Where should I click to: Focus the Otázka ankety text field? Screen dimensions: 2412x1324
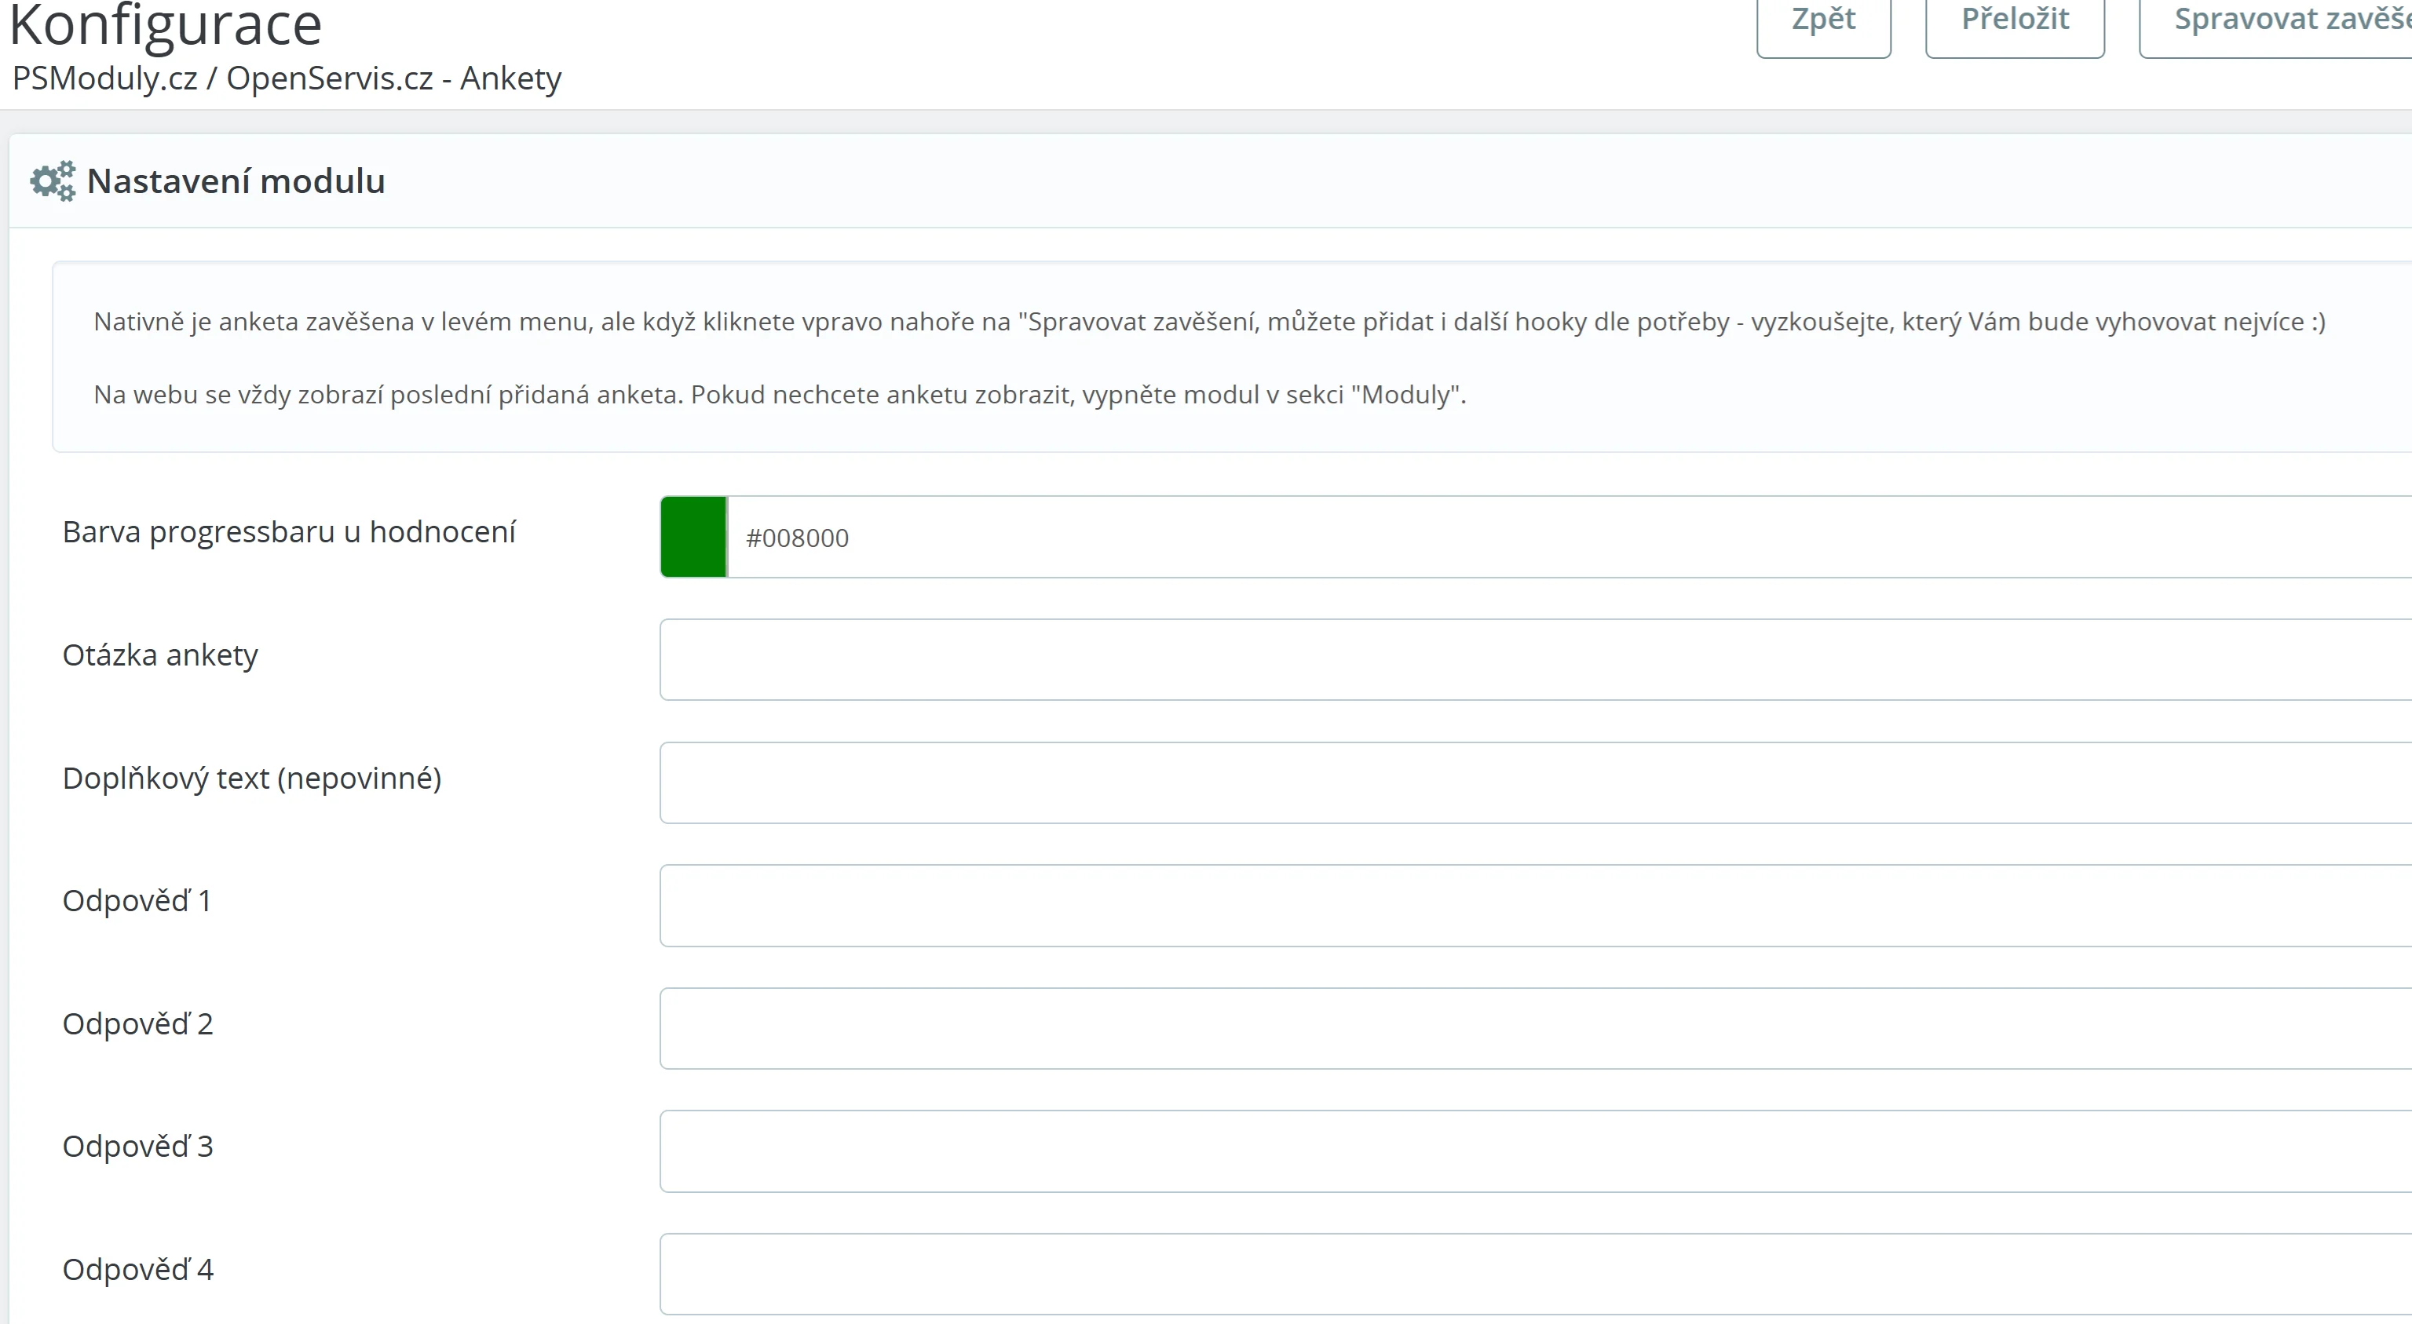click(1536, 660)
